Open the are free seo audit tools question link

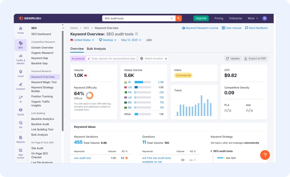(x=157, y=160)
